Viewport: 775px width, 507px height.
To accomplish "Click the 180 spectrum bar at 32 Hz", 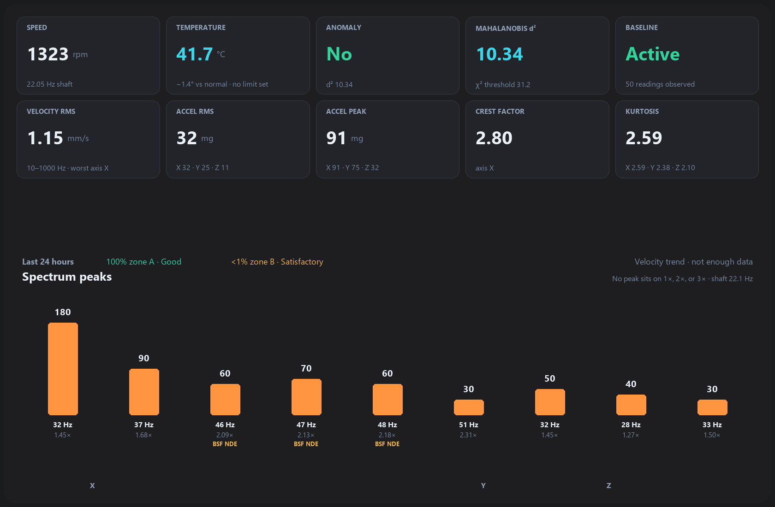I will click(x=63, y=369).
